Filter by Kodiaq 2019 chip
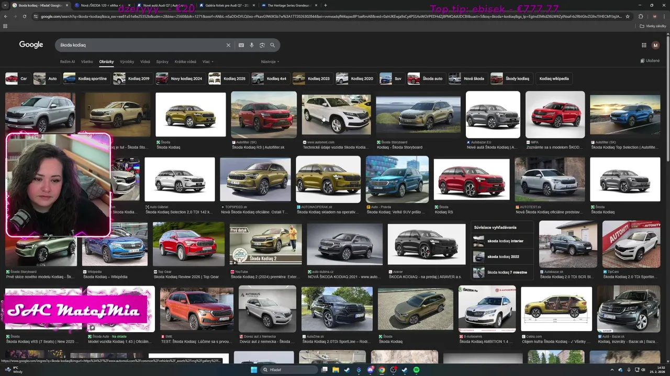Viewport: 670px width, 376px height. coord(132,78)
